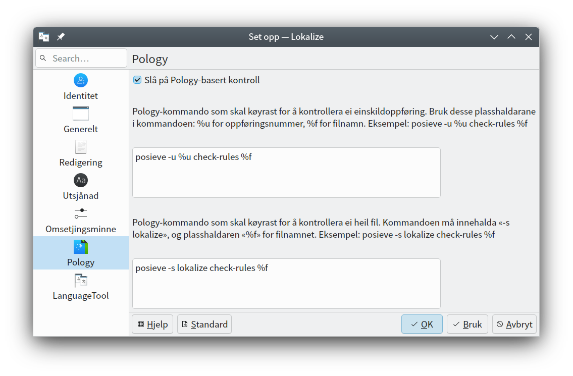Viewport: 573px width, 376px height.
Task: Open the Generelt settings page icon
Action: 81,114
